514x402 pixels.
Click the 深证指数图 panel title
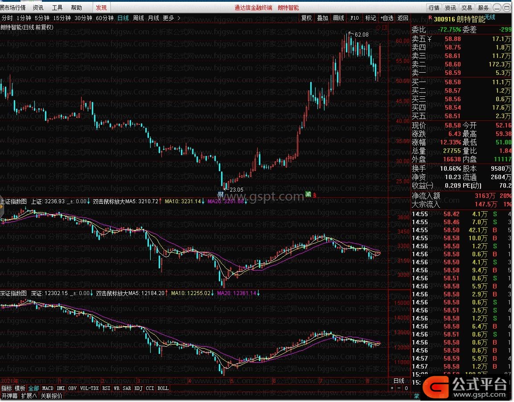[x=13, y=293]
